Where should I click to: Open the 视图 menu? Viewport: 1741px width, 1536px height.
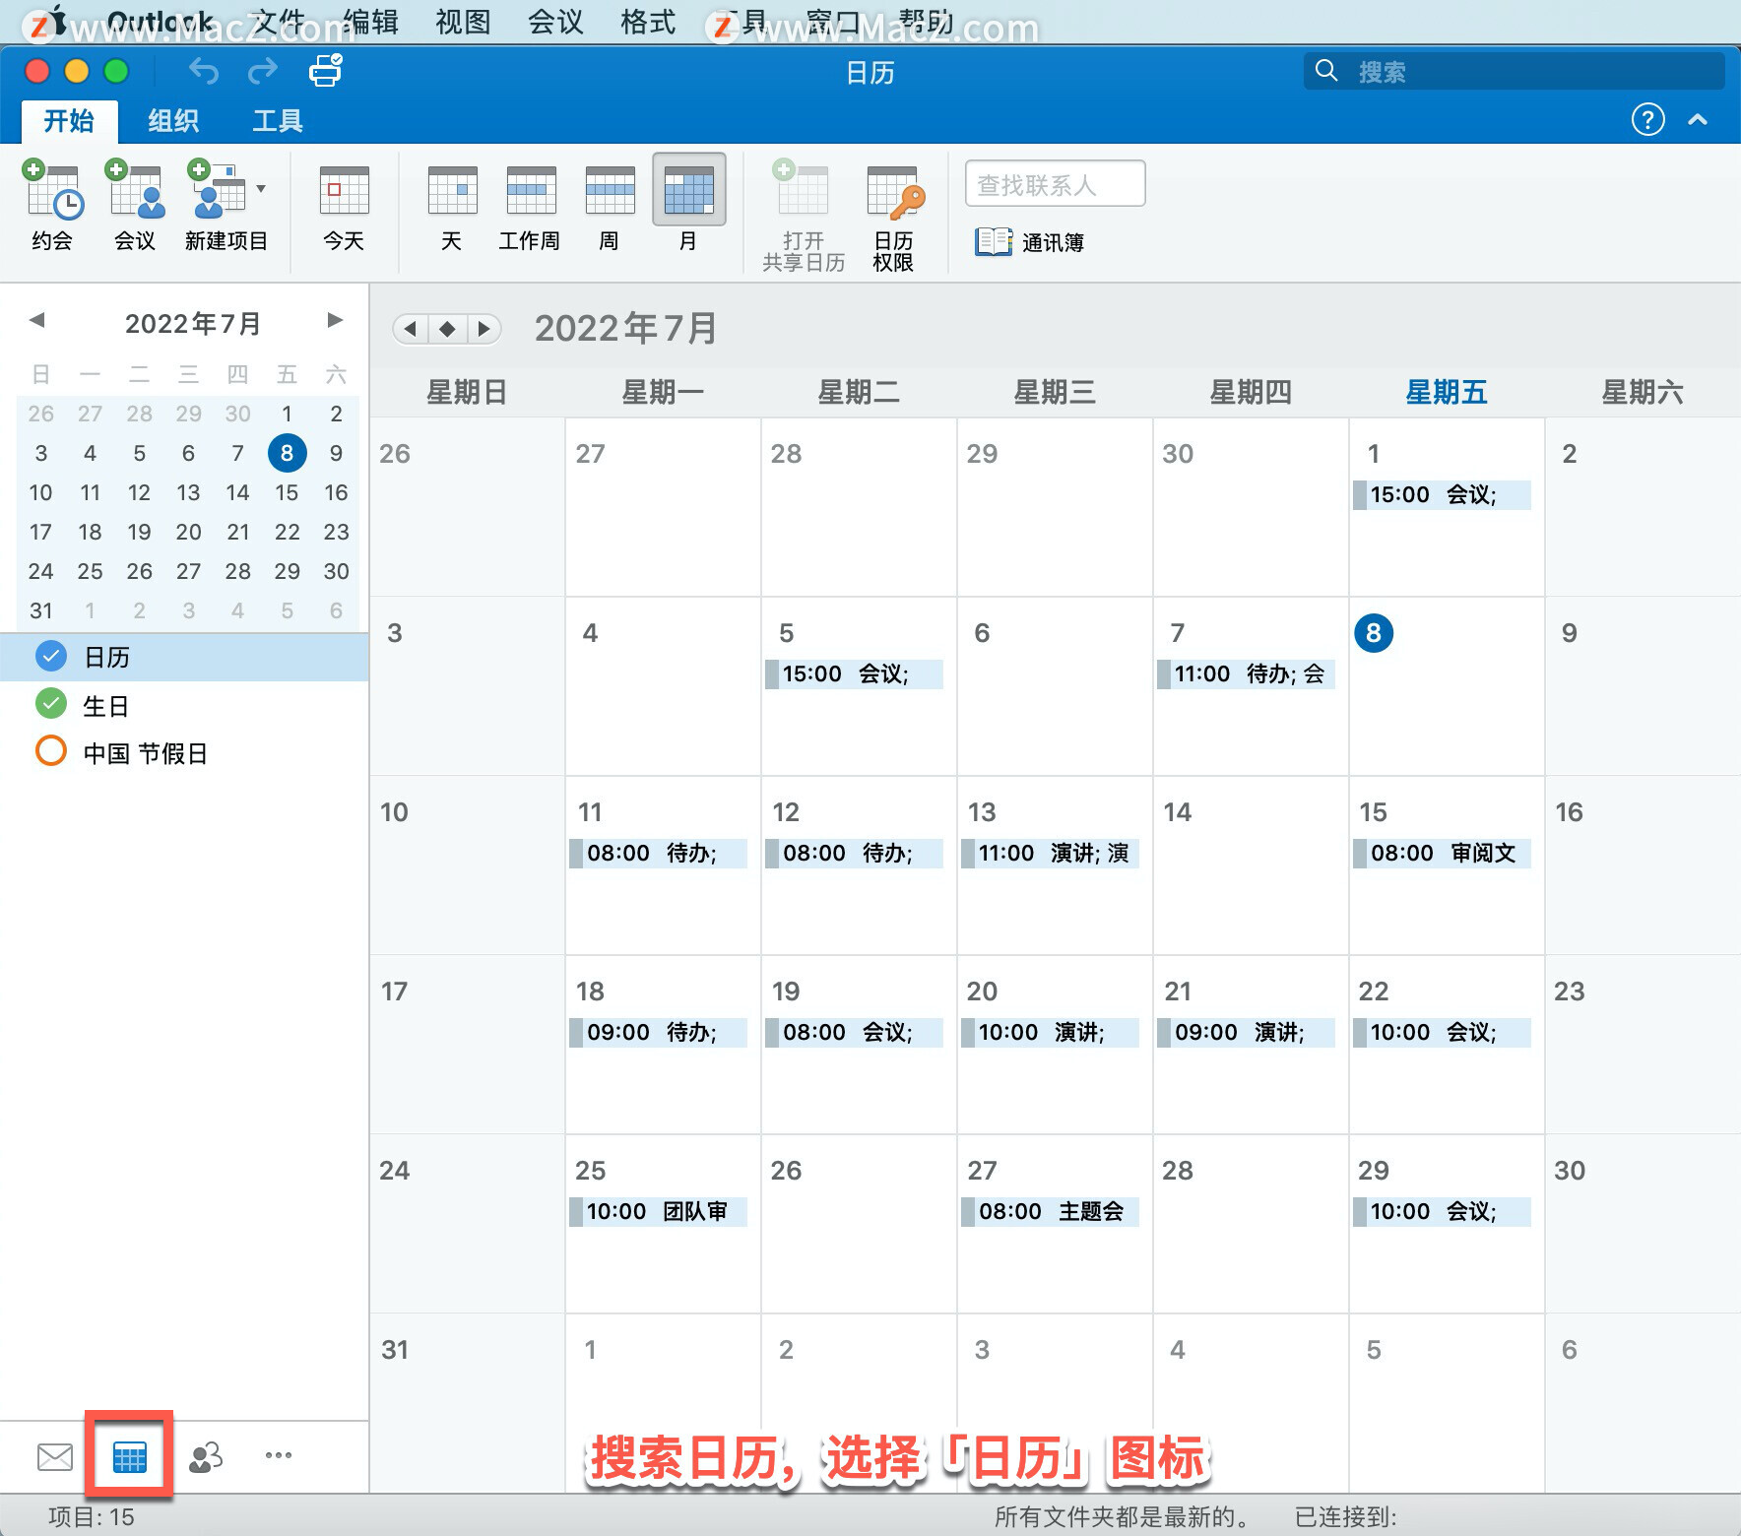(463, 22)
